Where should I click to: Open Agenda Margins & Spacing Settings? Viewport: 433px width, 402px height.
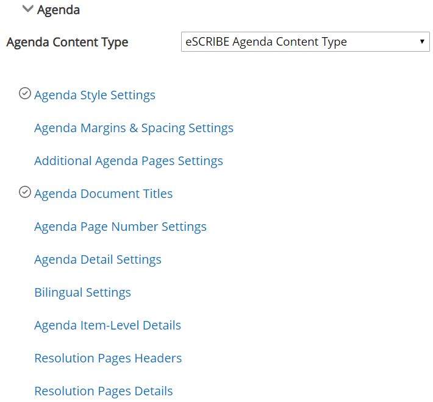(134, 128)
